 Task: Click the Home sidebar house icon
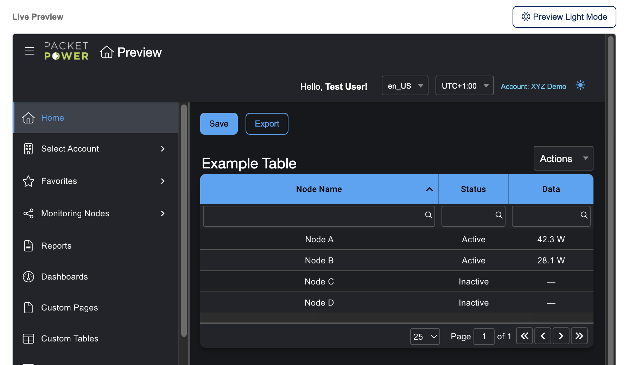28,118
